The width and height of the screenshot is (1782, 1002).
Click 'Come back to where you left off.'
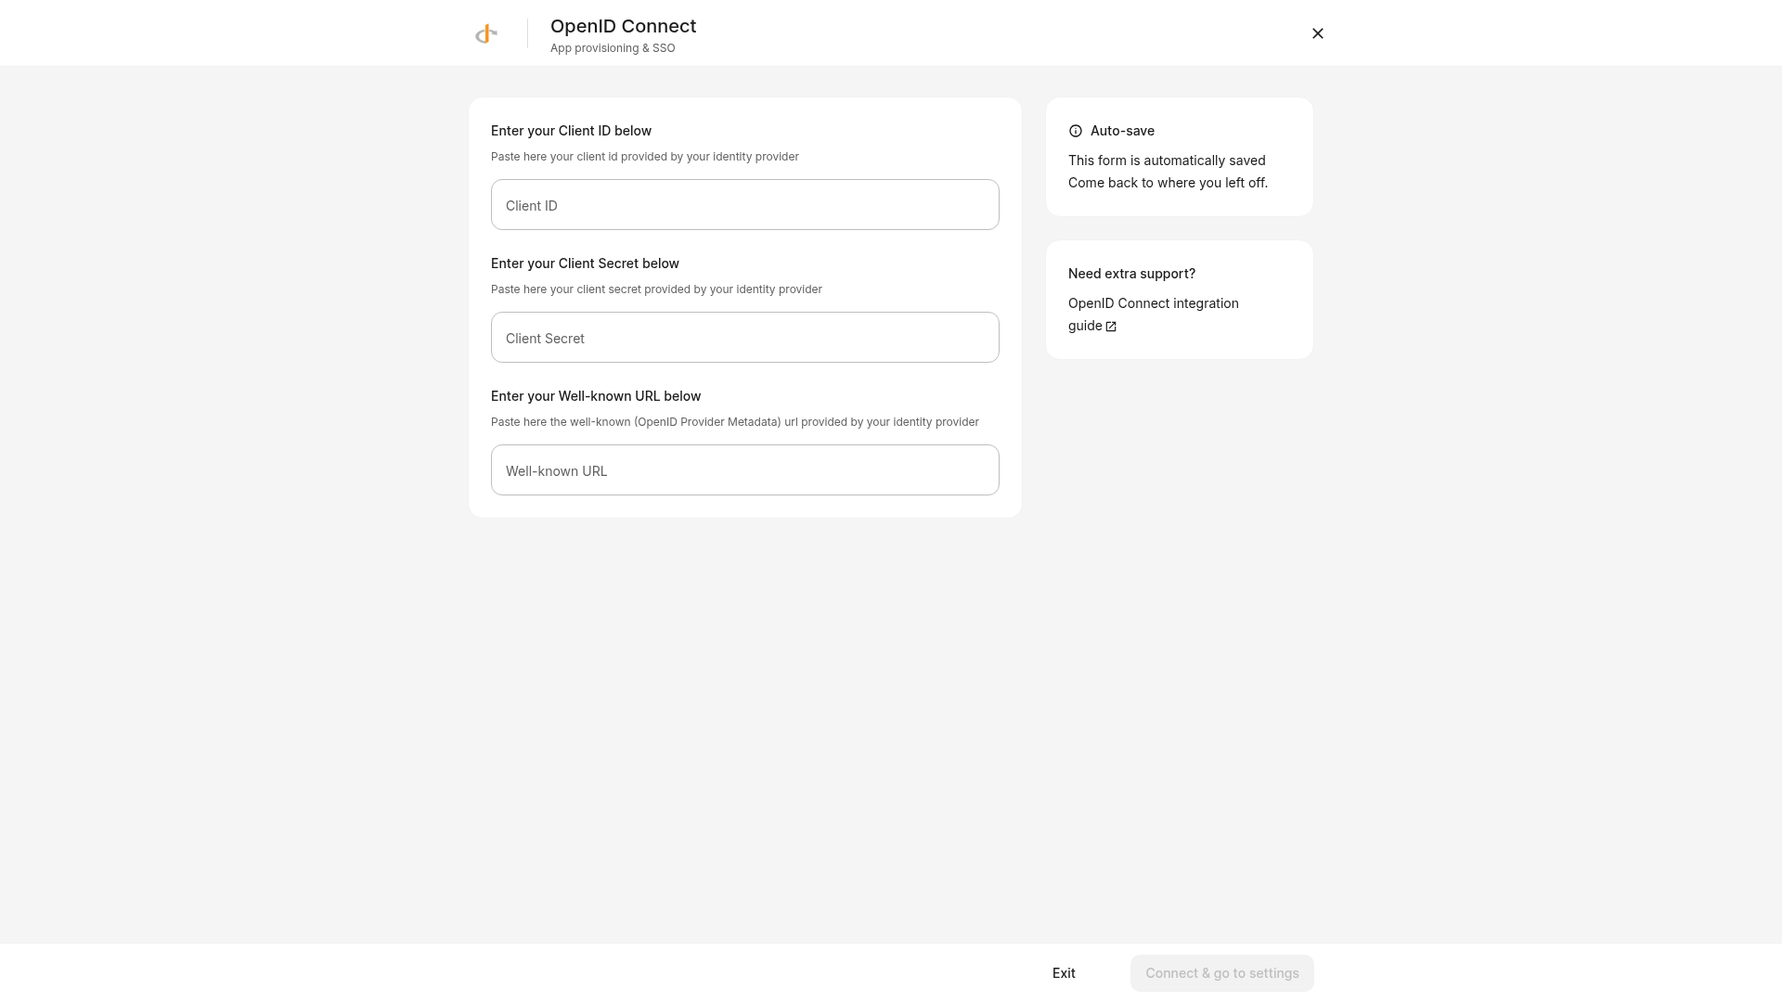1168,183
